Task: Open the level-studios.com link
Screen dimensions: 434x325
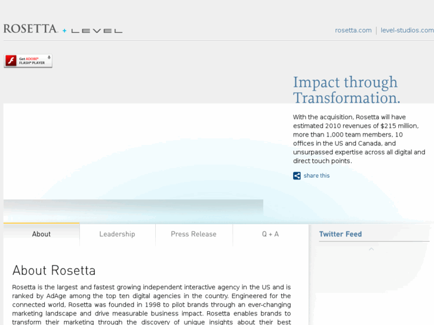Action: [x=407, y=30]
